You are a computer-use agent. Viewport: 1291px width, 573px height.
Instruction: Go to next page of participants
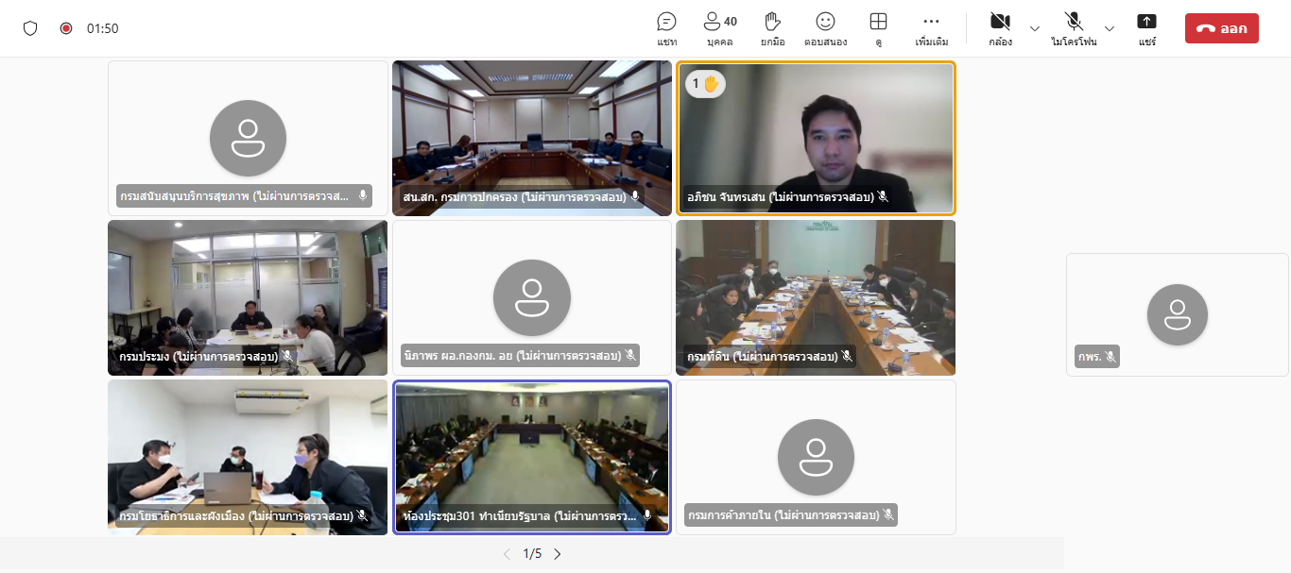click(558, 554)
